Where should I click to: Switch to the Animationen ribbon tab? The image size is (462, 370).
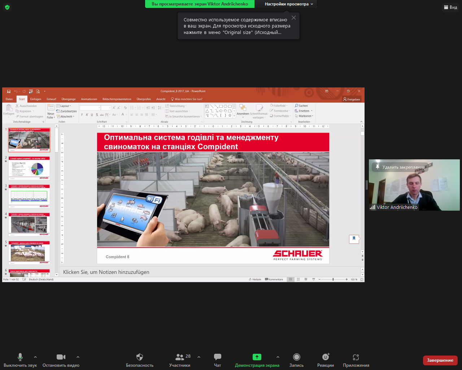89,99
